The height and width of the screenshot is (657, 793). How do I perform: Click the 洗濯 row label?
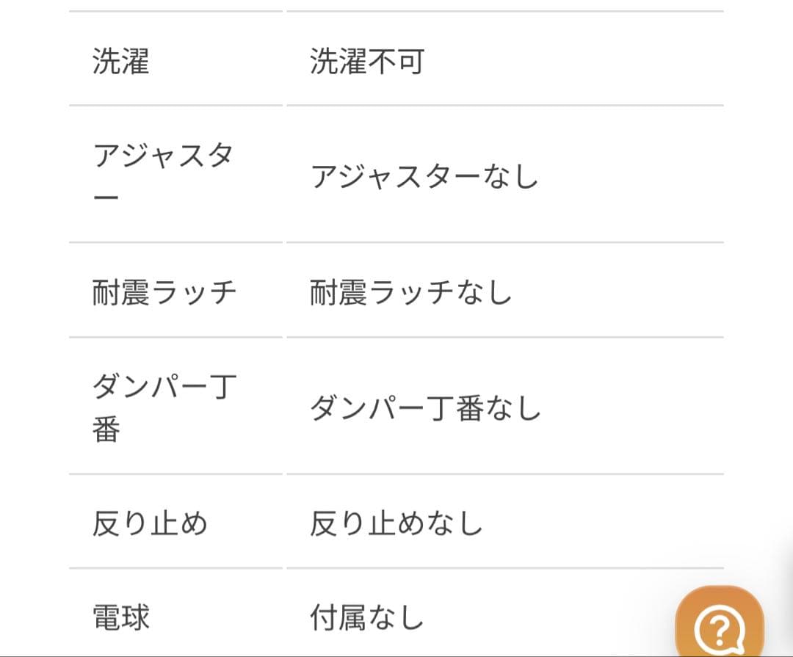coord(121,62)
